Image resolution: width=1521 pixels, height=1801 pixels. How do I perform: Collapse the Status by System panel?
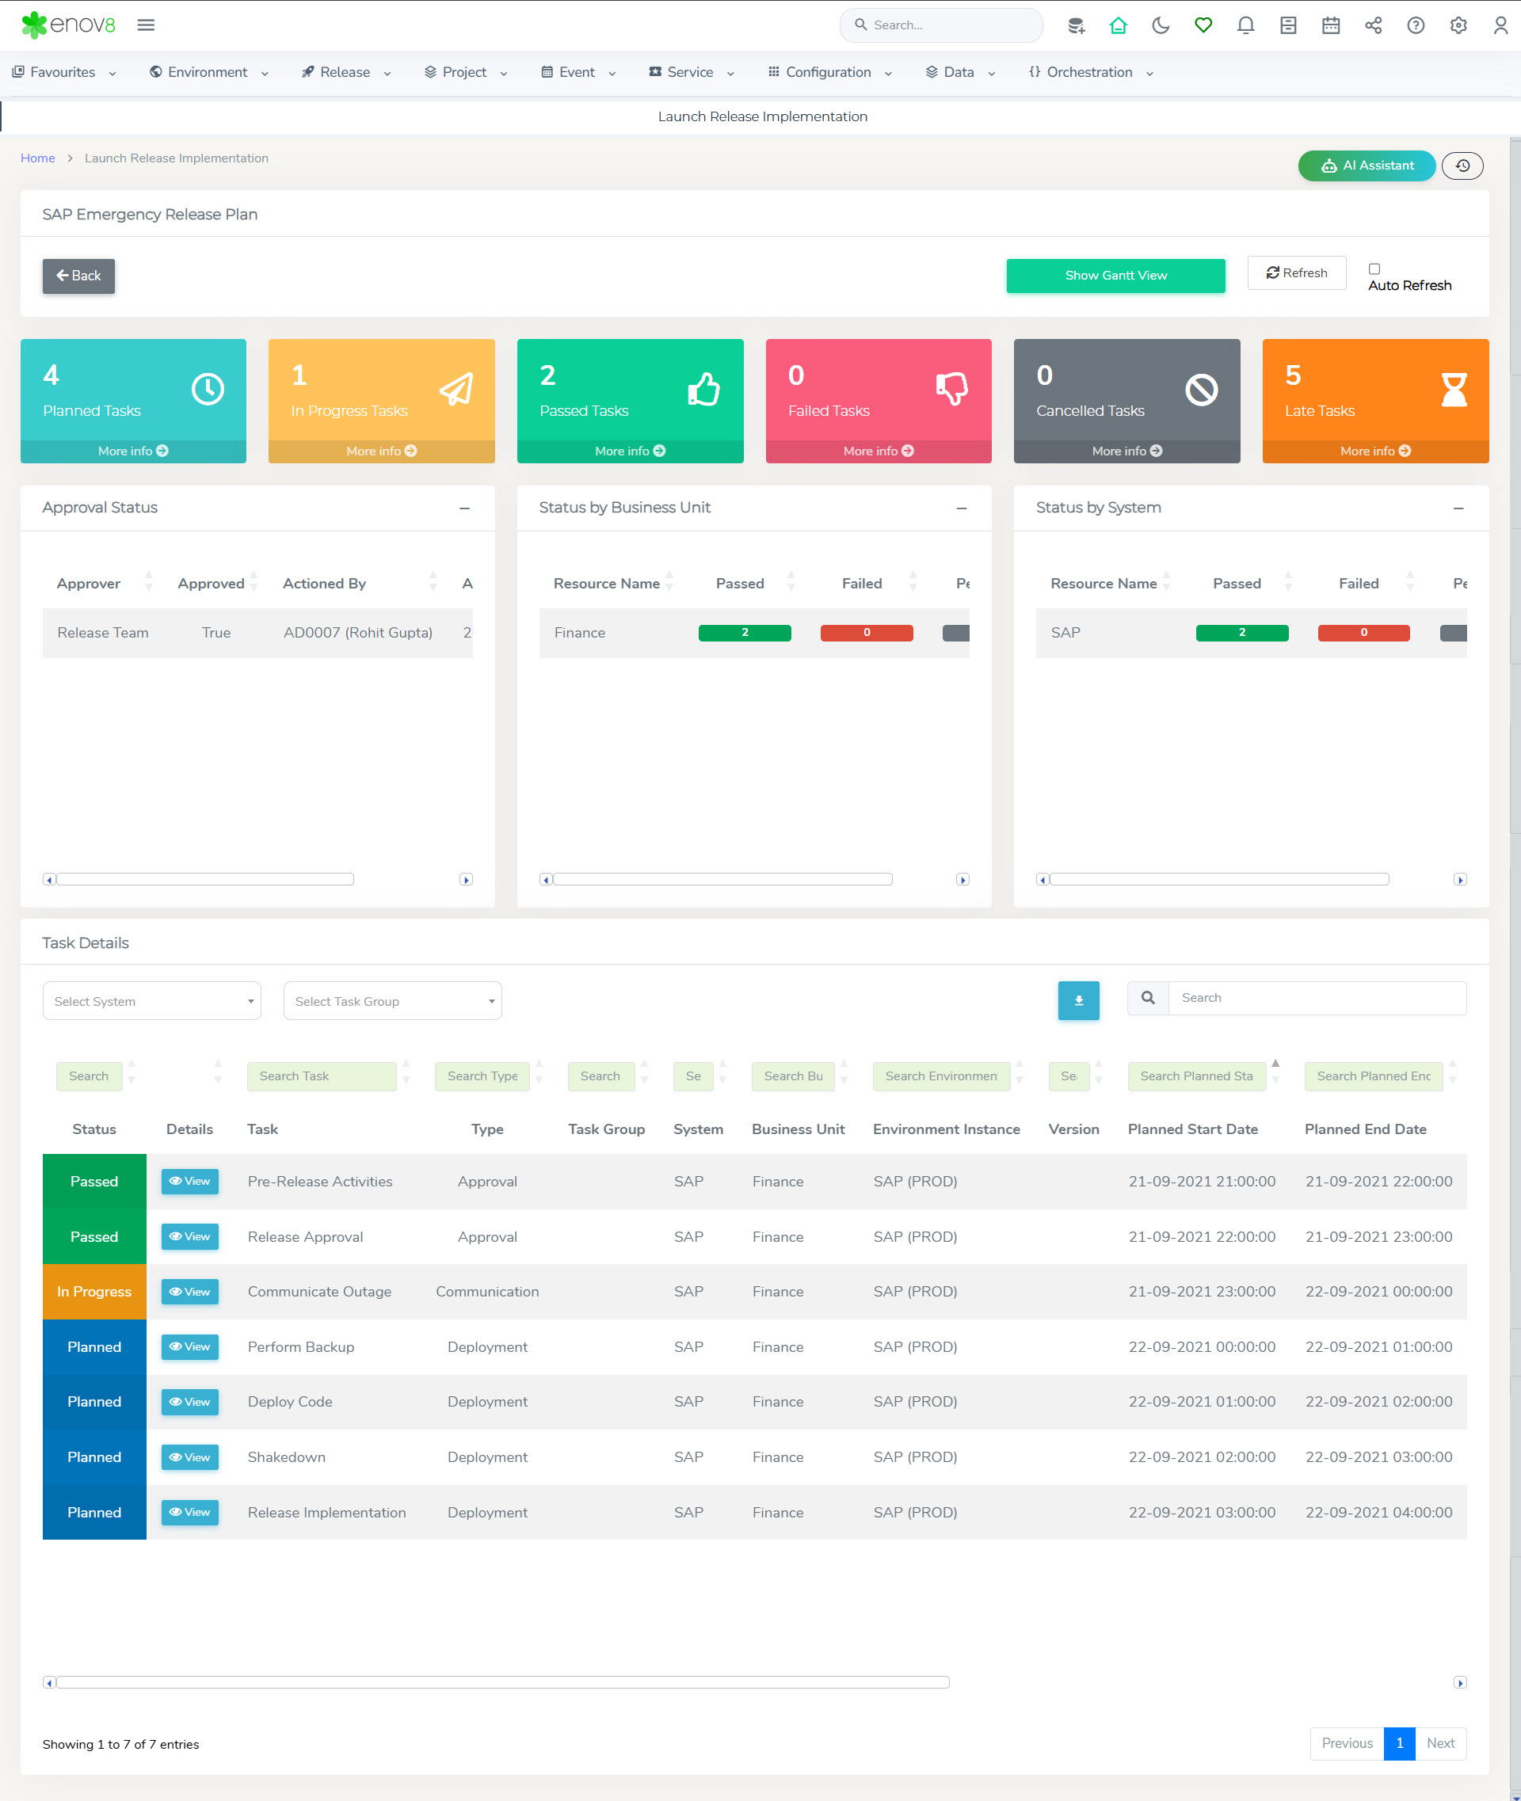(x=1458, y=508)
